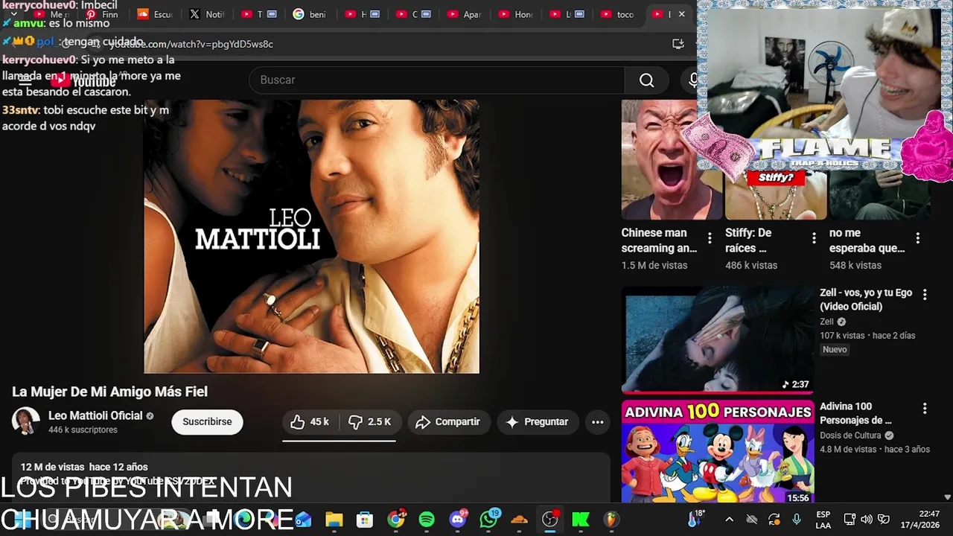Click the video title La Mujer De Mi Amigo Más Fiel

coord(109,392)
